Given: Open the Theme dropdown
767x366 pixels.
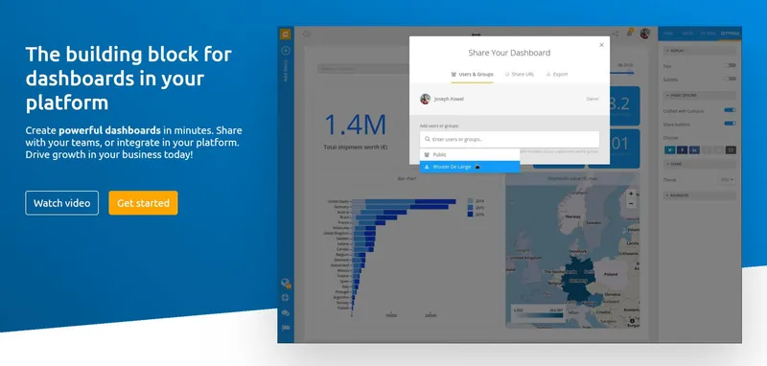Looking at the screenshot, I should coord(727,180).
